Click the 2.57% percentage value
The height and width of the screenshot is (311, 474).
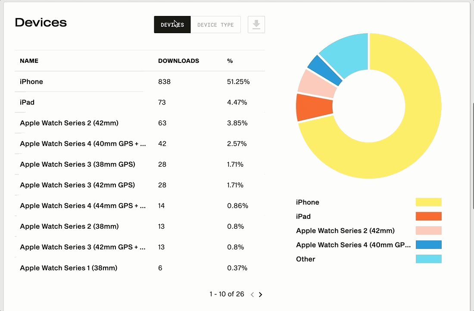coord(237,143)
